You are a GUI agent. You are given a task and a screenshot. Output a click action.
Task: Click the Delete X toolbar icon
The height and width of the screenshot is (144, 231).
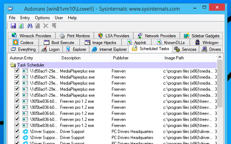46,26
